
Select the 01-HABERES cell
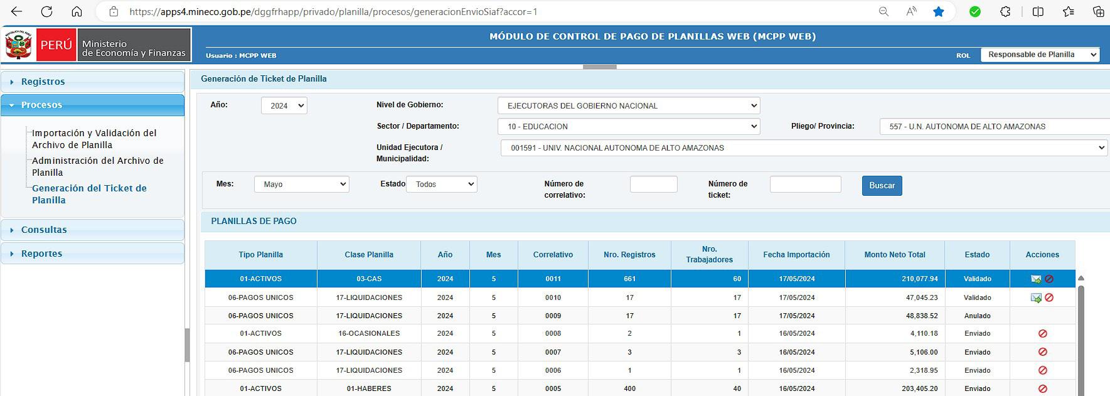[x=369, y=388]
